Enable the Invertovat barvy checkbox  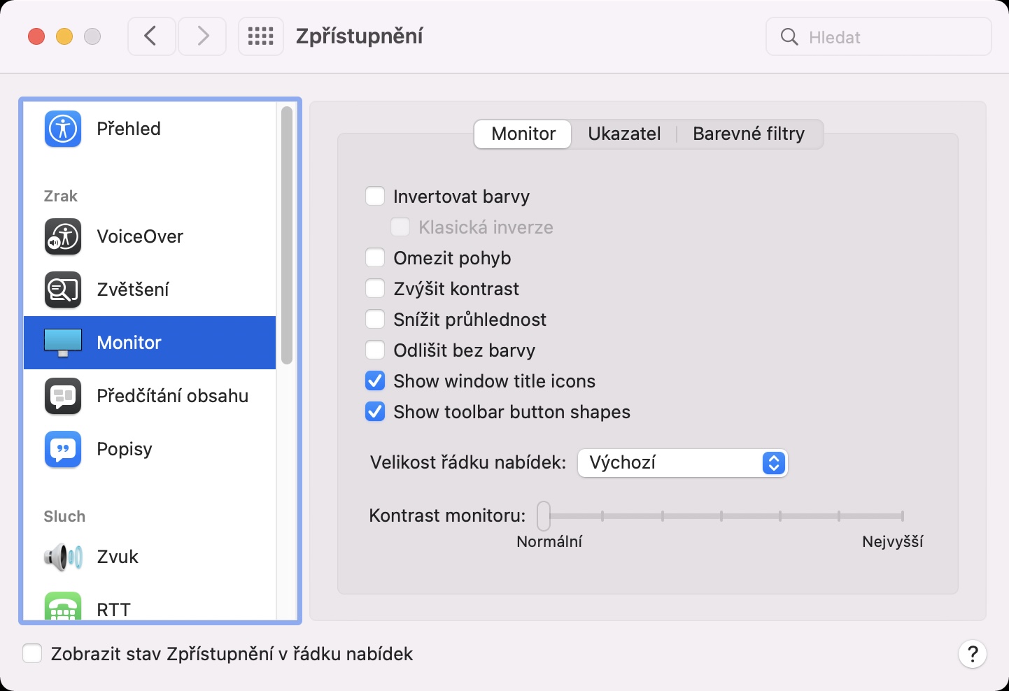click(x=375, y=197)
